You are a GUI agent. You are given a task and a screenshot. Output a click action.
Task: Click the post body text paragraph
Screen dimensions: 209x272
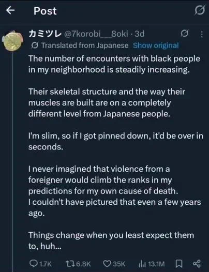coord(115,153)
